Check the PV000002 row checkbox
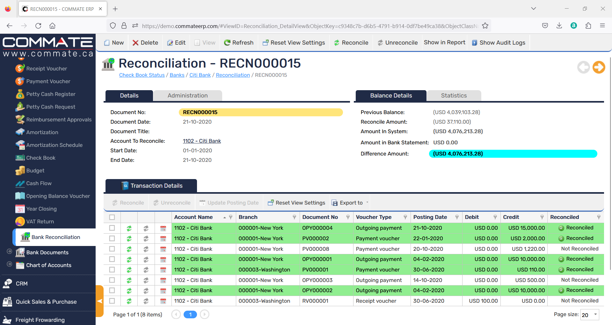612x325 pixels. tap(112, 238)
